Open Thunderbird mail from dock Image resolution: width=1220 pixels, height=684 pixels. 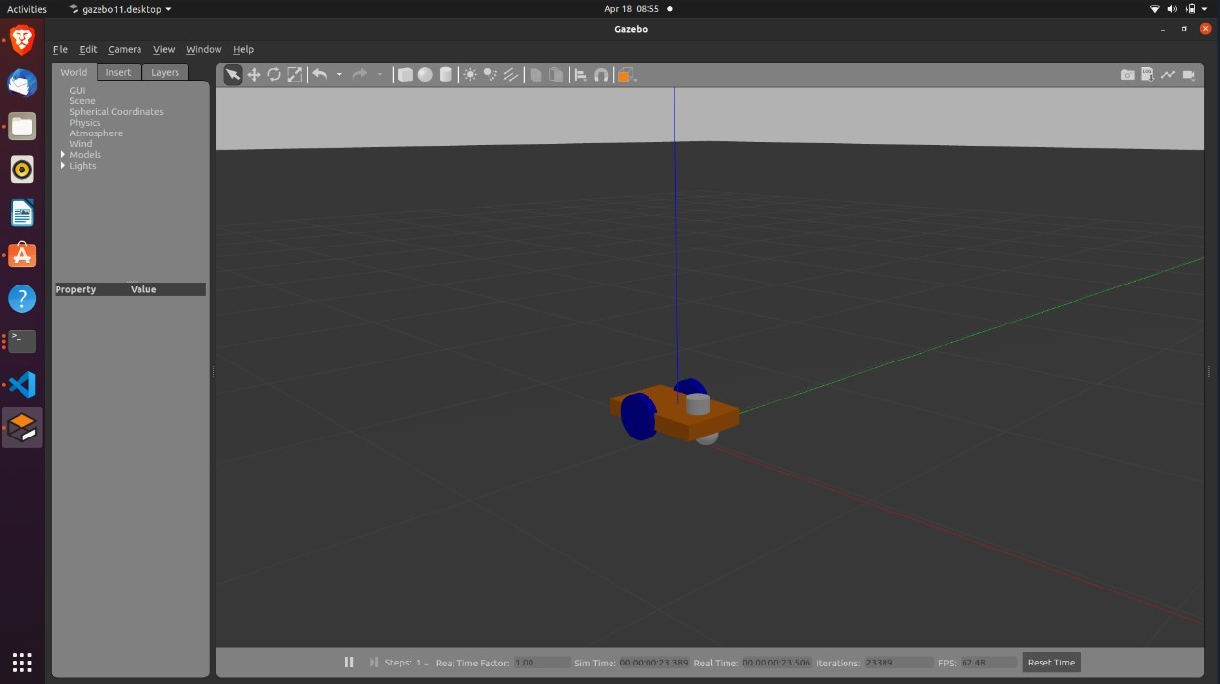(x=22, y=84)
